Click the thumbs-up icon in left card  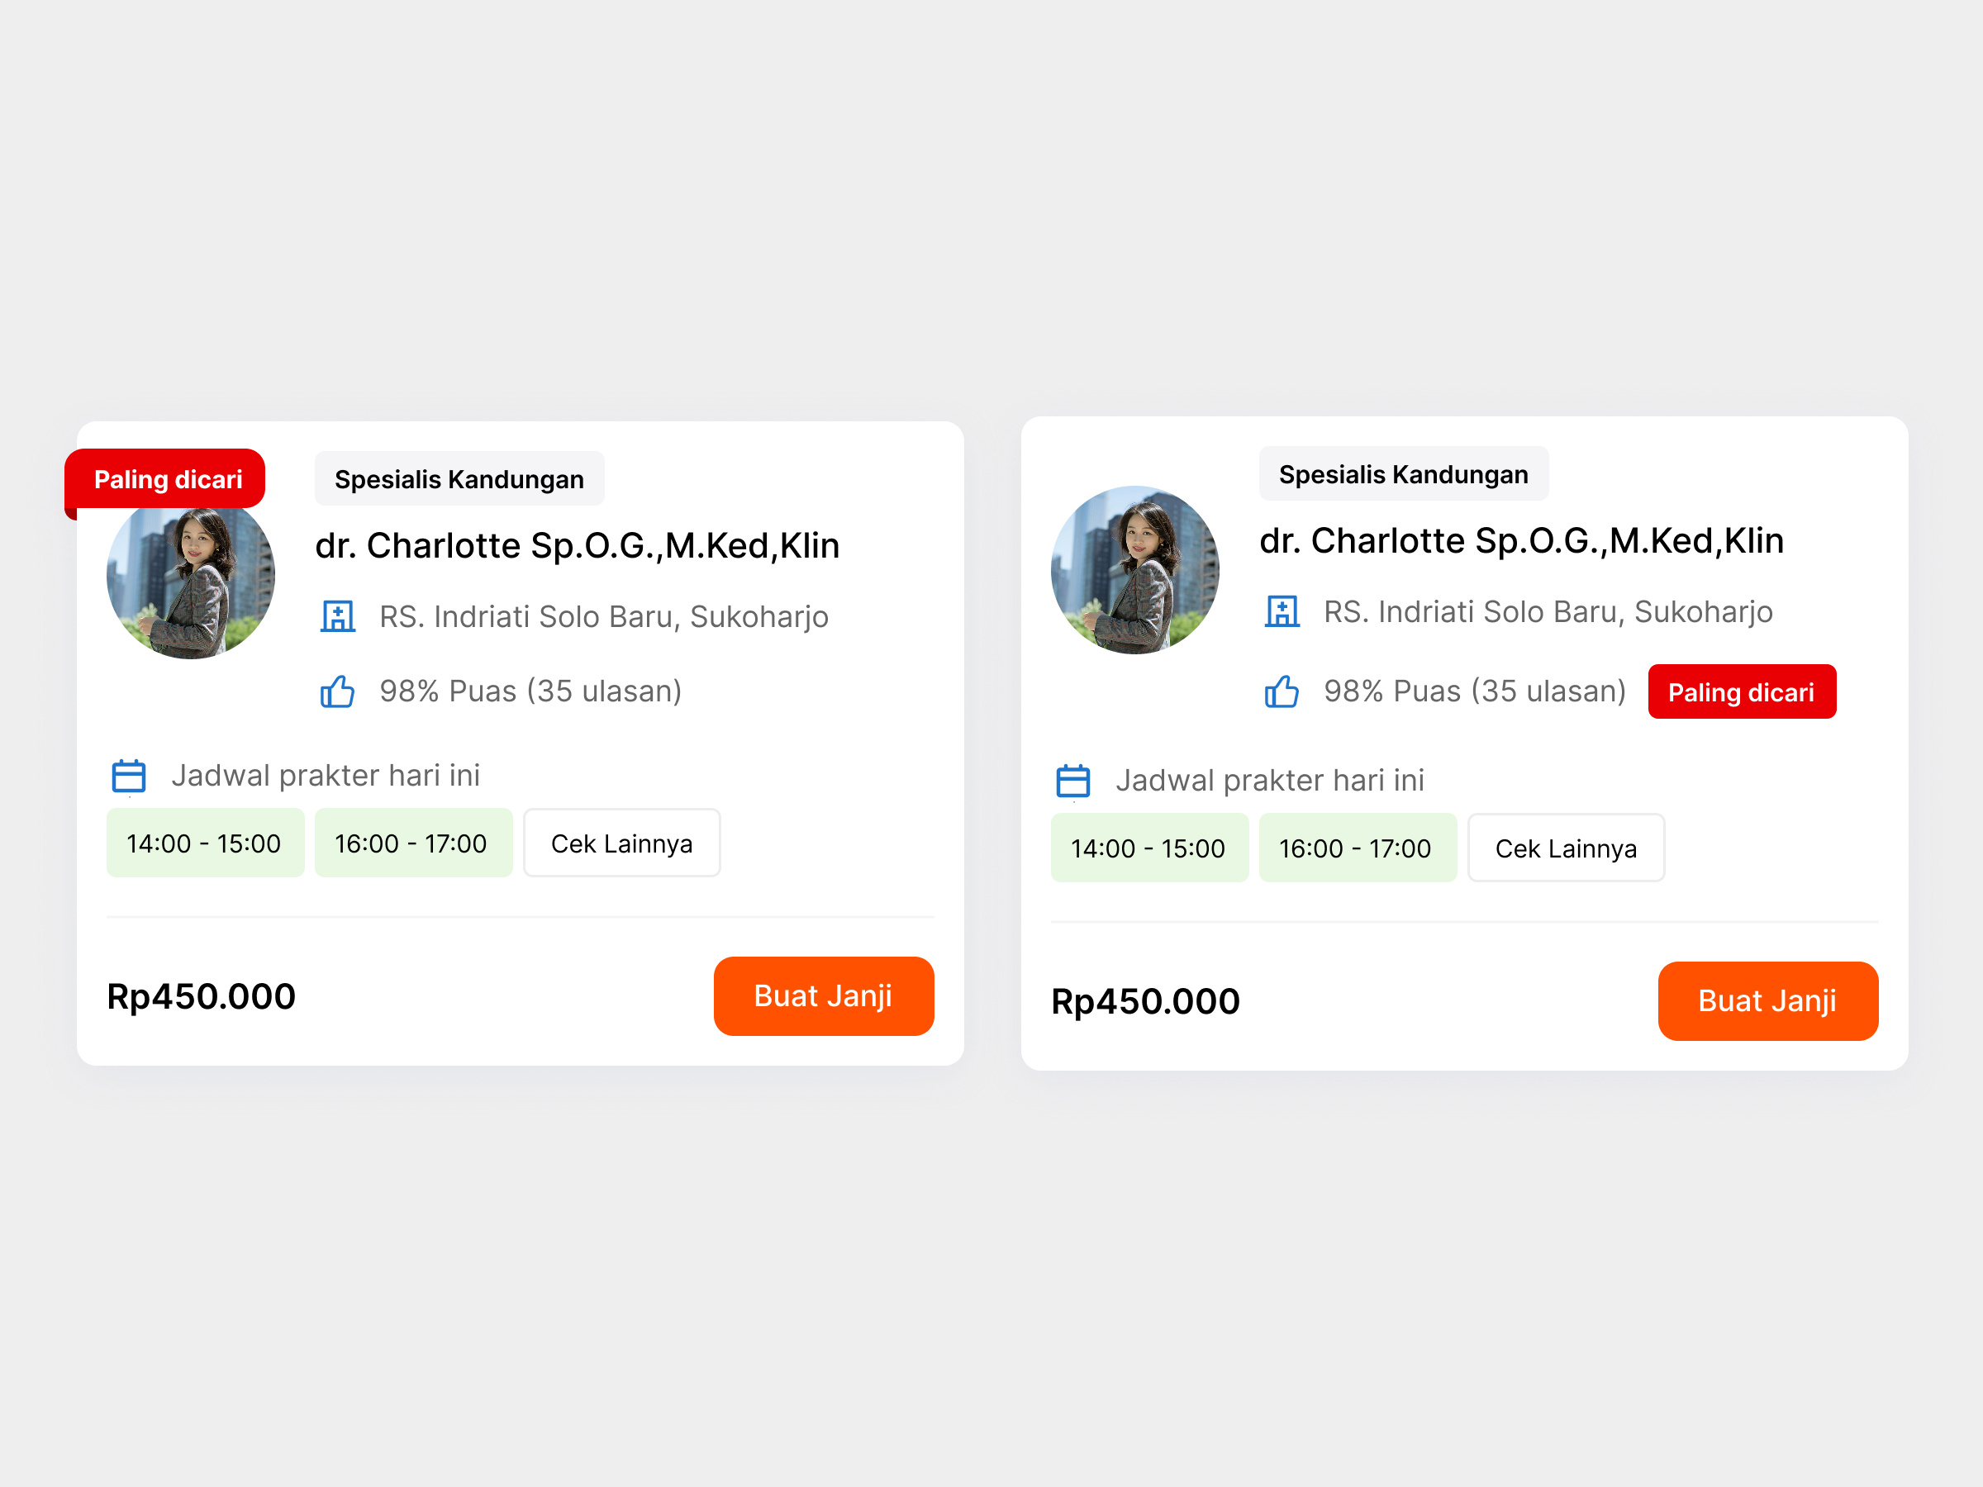pos(337,691)
